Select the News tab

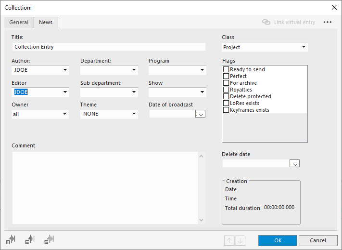click(x=46, y=22)
